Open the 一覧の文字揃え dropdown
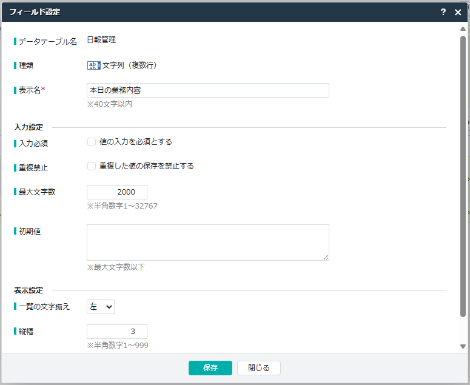This screenshot has height=385, width=470. [101, 307]
